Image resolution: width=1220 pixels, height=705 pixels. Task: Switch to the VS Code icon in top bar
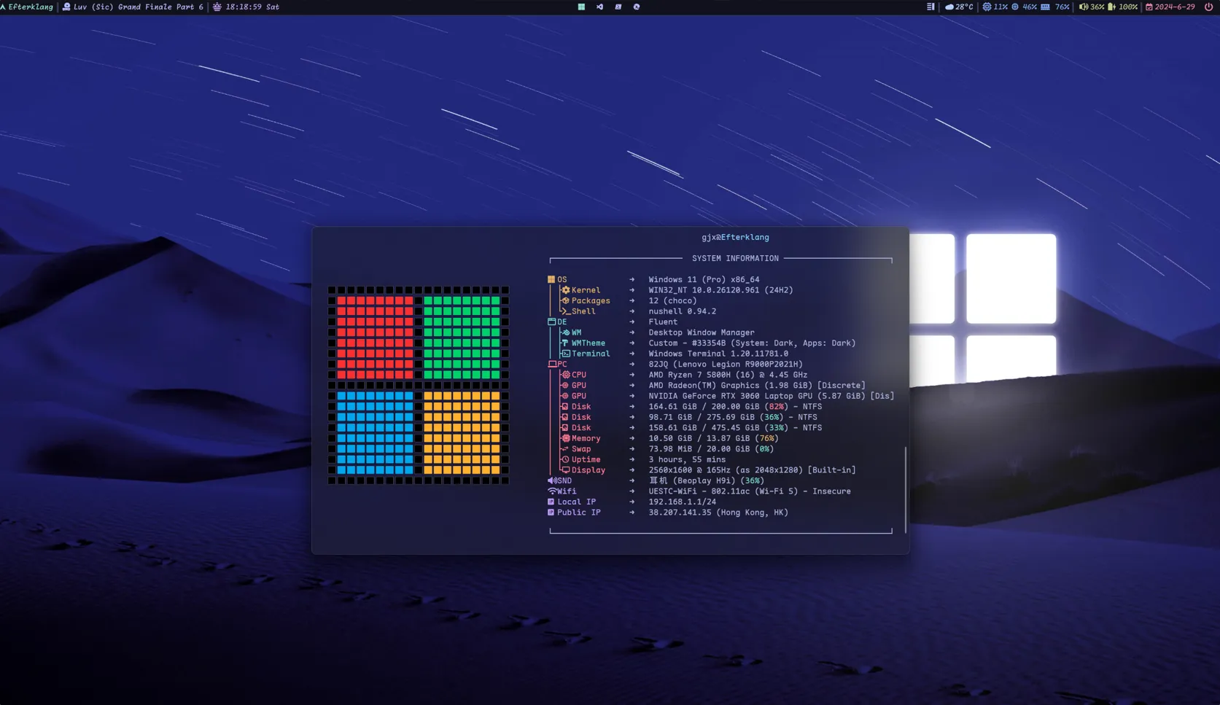[599, 7]
